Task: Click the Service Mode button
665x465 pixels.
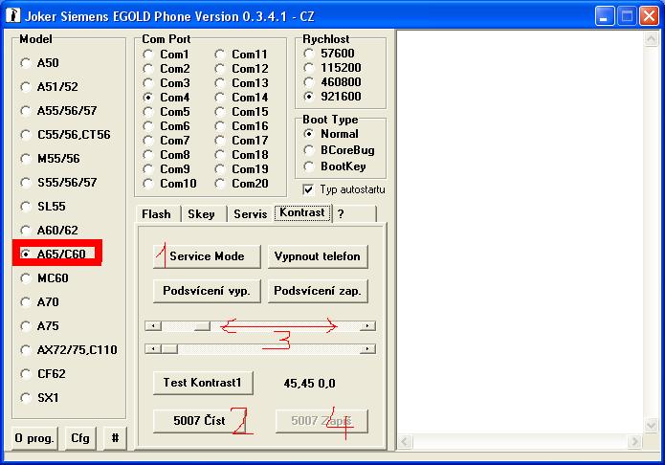Action: tap(207, 256)
